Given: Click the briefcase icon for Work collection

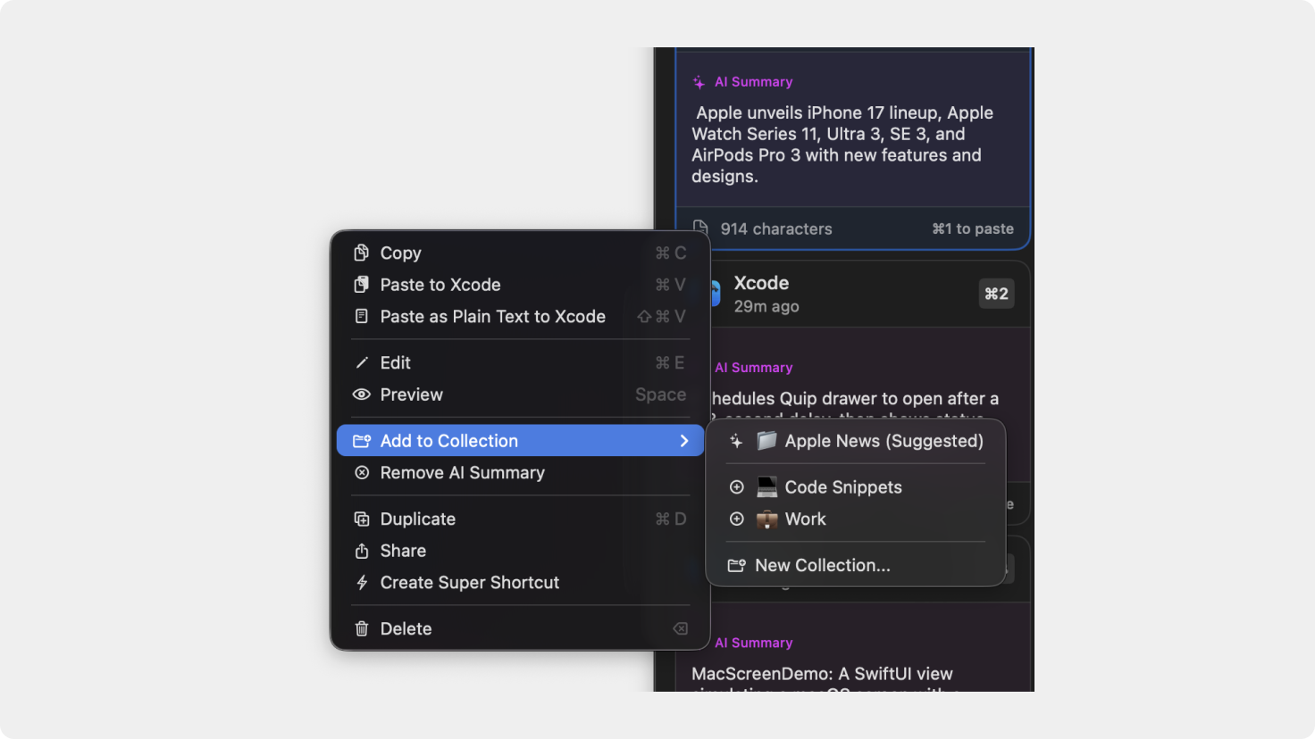Looking at the screenshot, I should point(766,519).
